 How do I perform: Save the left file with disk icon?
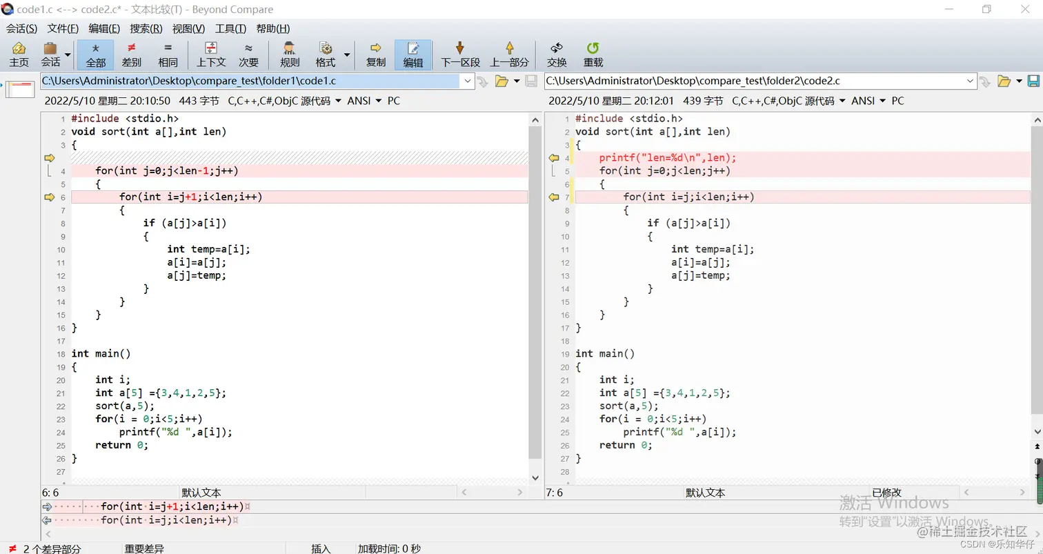click(531, 81)
